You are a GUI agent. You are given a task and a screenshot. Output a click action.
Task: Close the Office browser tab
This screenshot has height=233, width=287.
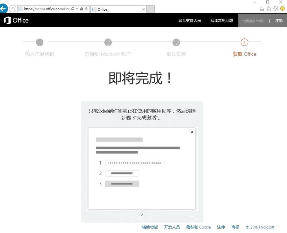143,9
